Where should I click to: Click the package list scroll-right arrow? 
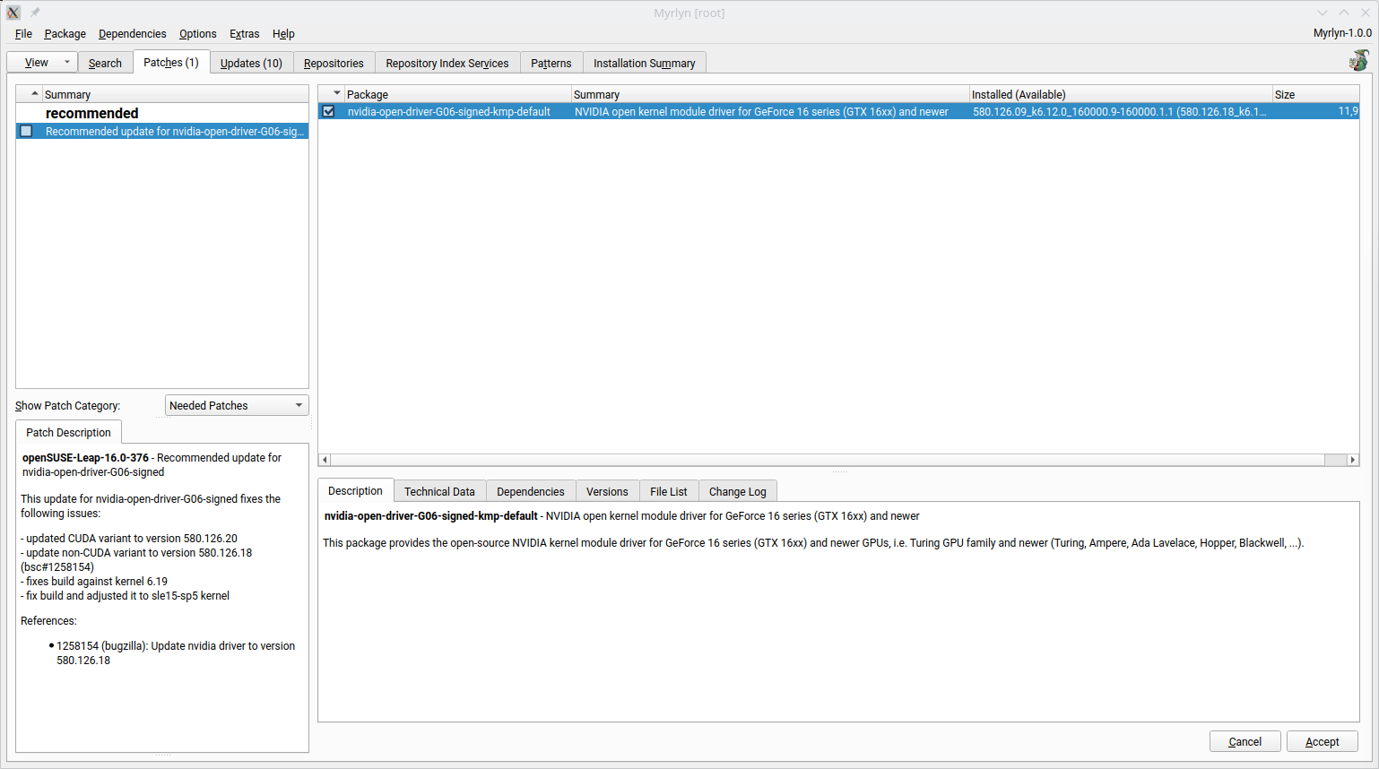click(1352, 460)
